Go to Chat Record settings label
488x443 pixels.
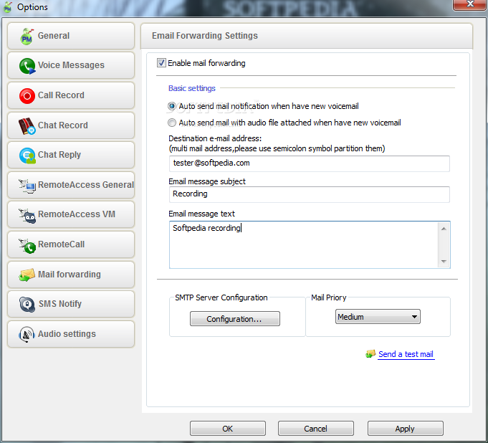pyautogui.click(x=63, y=125)
